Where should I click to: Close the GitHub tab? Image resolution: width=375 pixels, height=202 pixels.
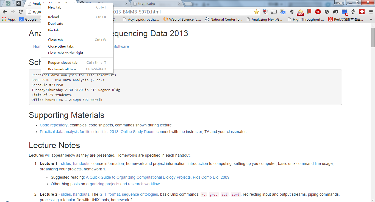pyautogui.click(x=126, y=4)
